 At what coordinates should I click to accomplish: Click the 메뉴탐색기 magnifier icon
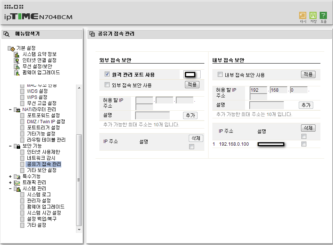tap(6, 34)
